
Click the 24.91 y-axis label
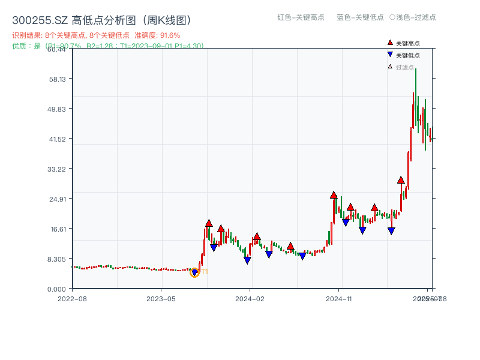click(x=58, y=199)
